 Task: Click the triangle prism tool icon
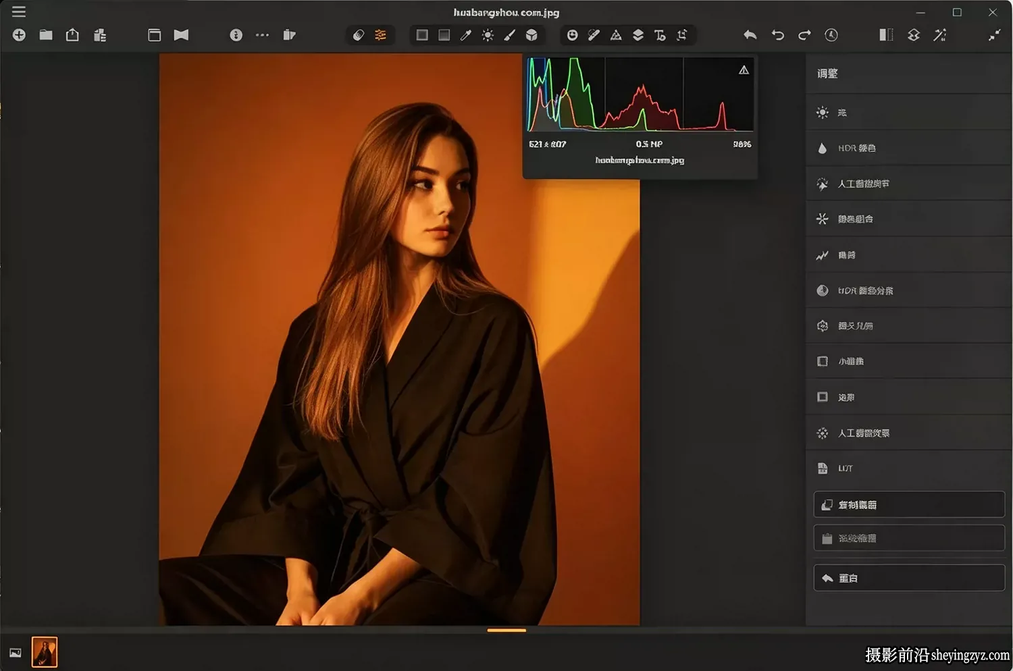click(x=616, y=35)
